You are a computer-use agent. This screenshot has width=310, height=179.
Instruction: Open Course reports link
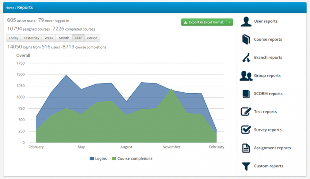268,39
